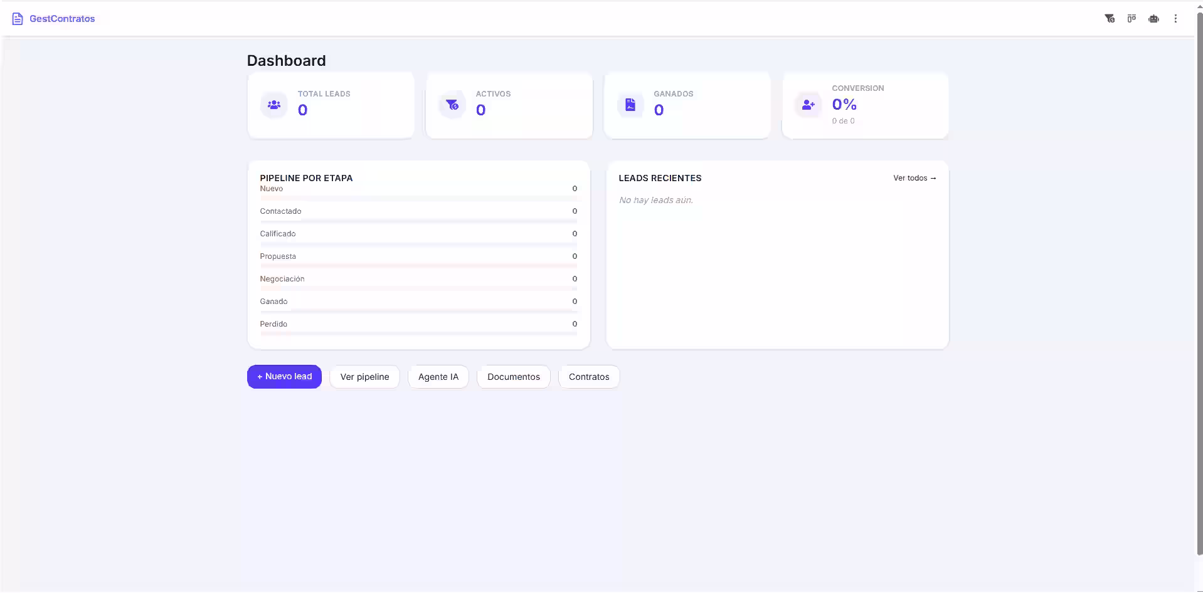This screenshot has width=1203, height=593.
Task: Click the Total Leads people icon
Action: tap(274, 105)
